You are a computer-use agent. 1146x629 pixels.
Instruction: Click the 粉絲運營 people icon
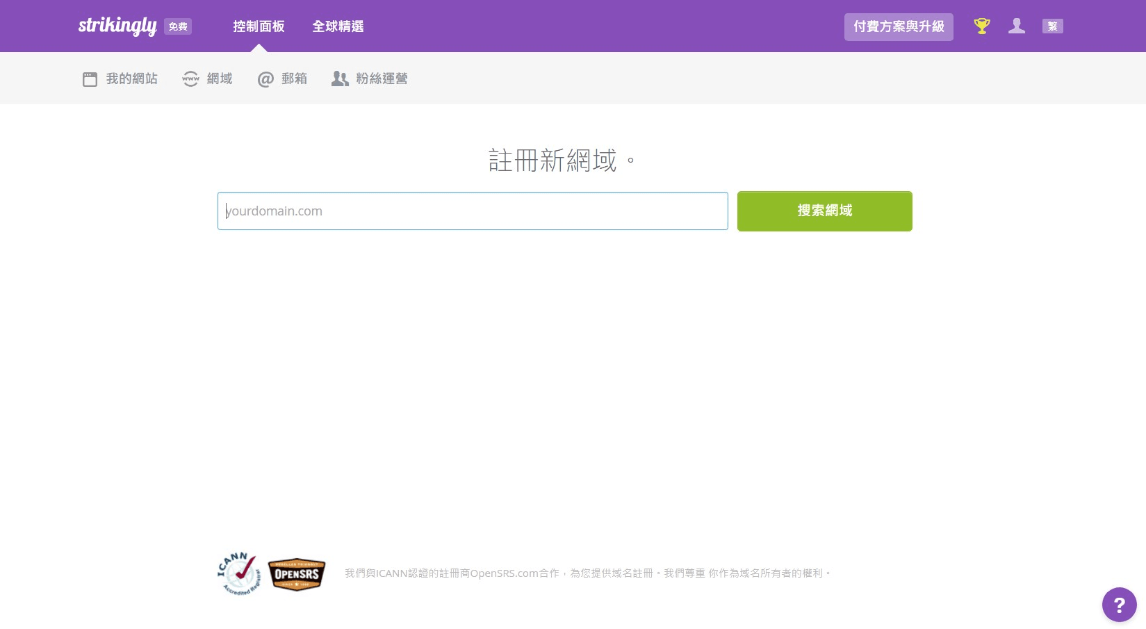[340, 79]
